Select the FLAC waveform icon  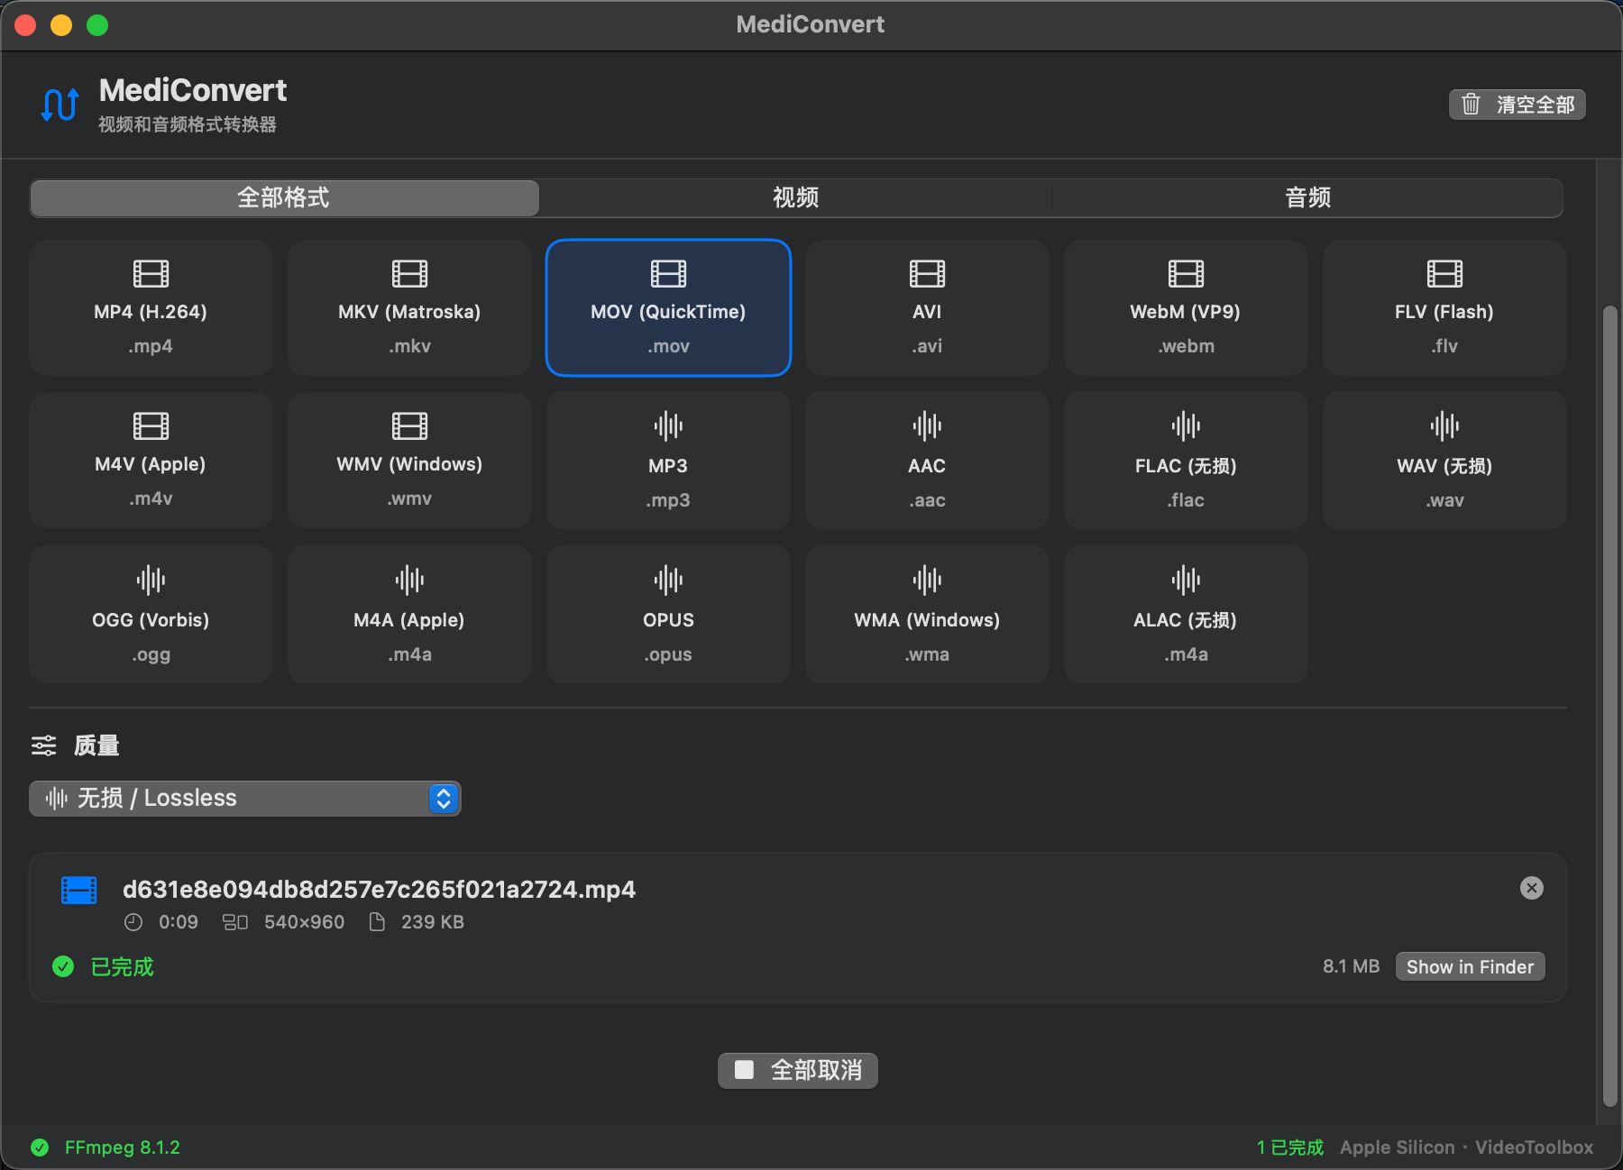pos(1186,425)
